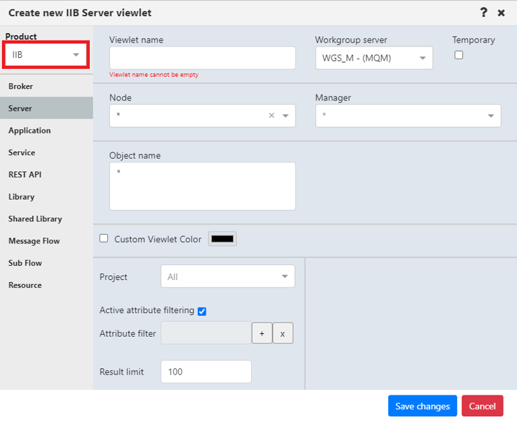Choose Shared Library in the left menu
517x421 pixels.
(47, 219)
